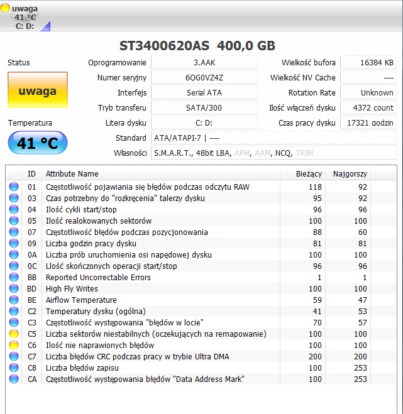Image resolution: width=403 pixels, height=414 pixels.
Task: Click the Wielkość NV Cache value field
Action: (368, 78)
